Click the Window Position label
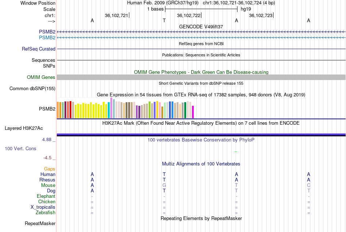The width and height of the screenshot is (346, 232). [x=38, y=3]
